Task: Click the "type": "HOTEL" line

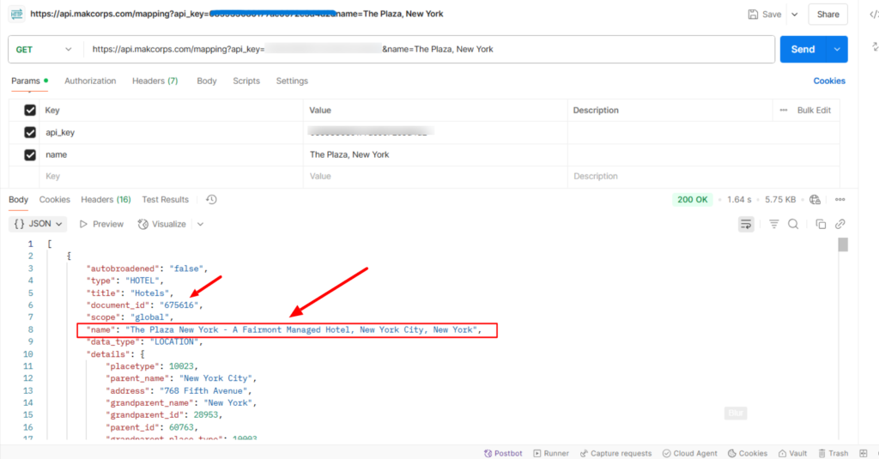Action: pos(124,281)
